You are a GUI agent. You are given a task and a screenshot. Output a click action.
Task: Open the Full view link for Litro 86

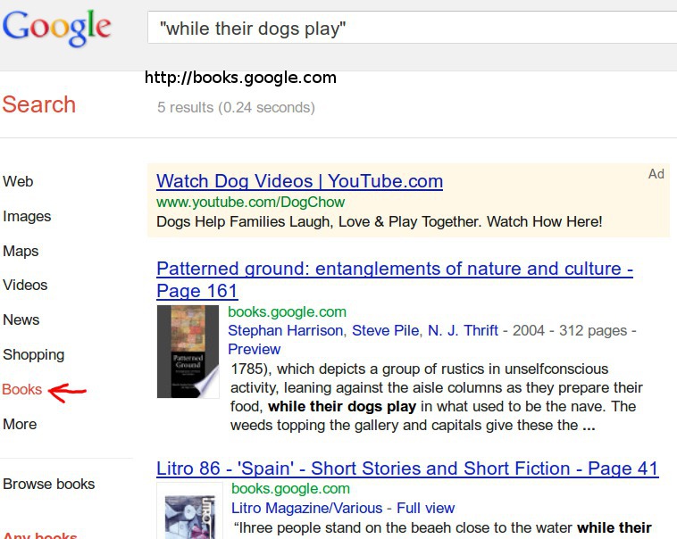(x=426, y=509)
